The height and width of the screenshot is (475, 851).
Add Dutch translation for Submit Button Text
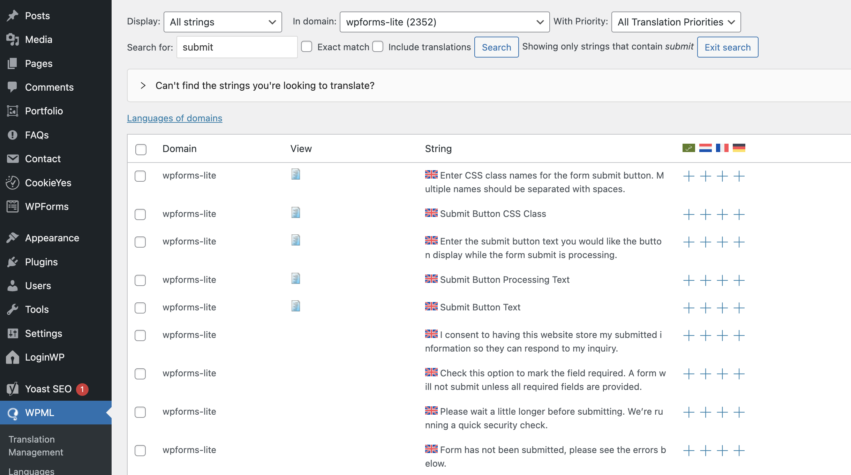(x=706, y=308)
